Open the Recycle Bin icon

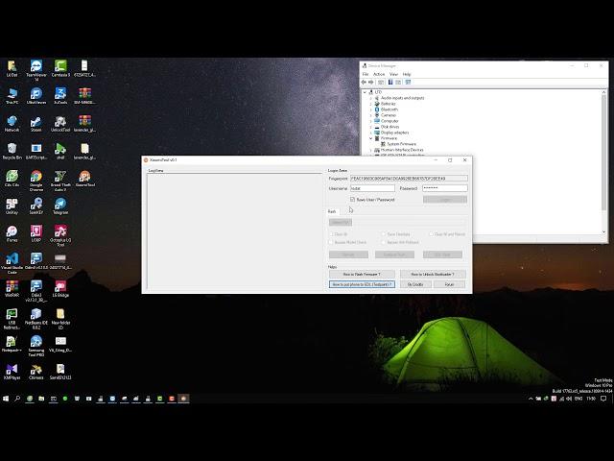click(12, 150)
